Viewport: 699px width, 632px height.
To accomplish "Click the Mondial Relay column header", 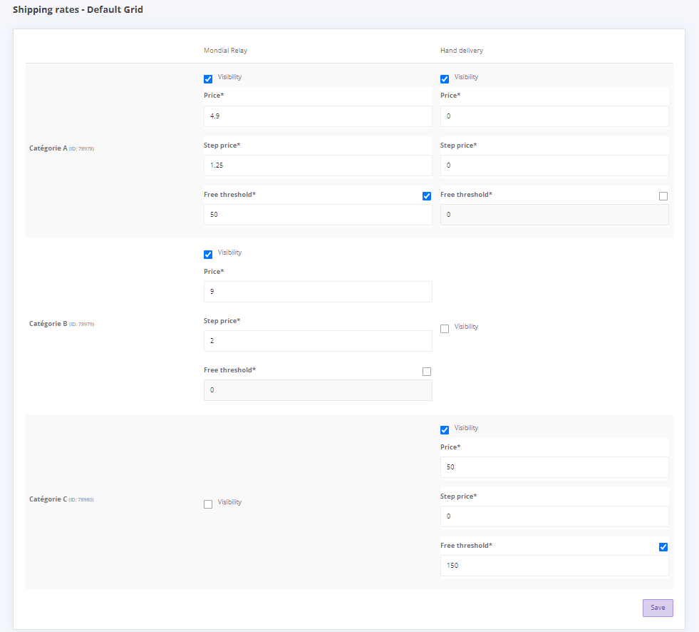I will pyautogui.click(x=225, y=51).
